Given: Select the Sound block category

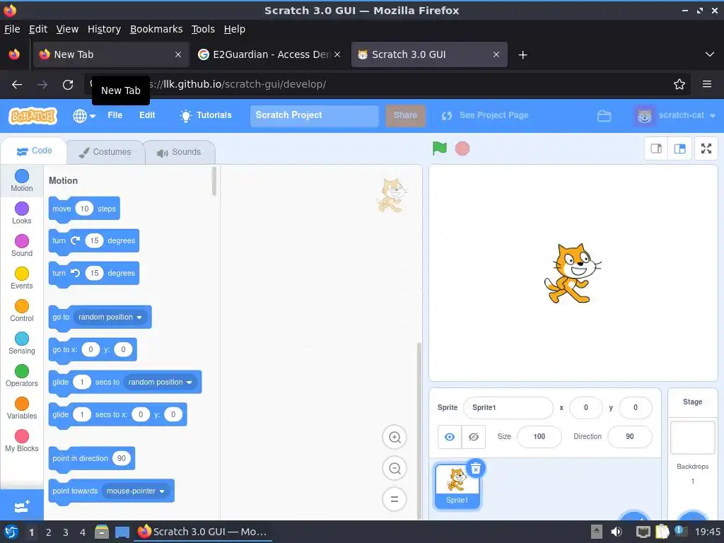Looking at the screenshot, I should [x=22, y=245].
